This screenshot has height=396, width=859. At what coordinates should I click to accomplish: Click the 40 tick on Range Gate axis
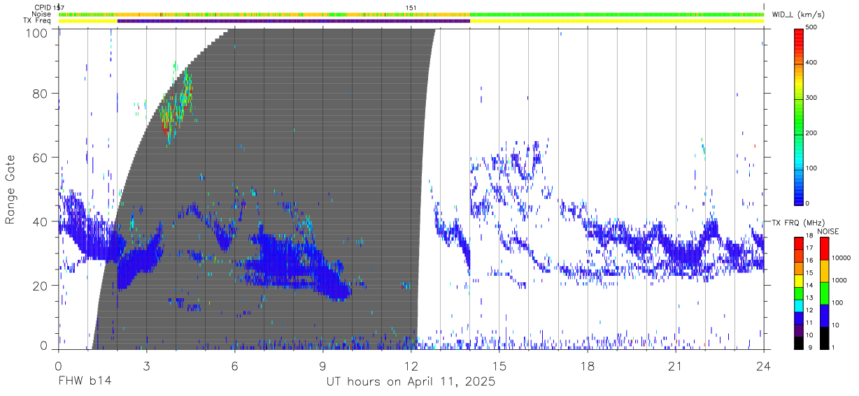[x=41, y=221]
